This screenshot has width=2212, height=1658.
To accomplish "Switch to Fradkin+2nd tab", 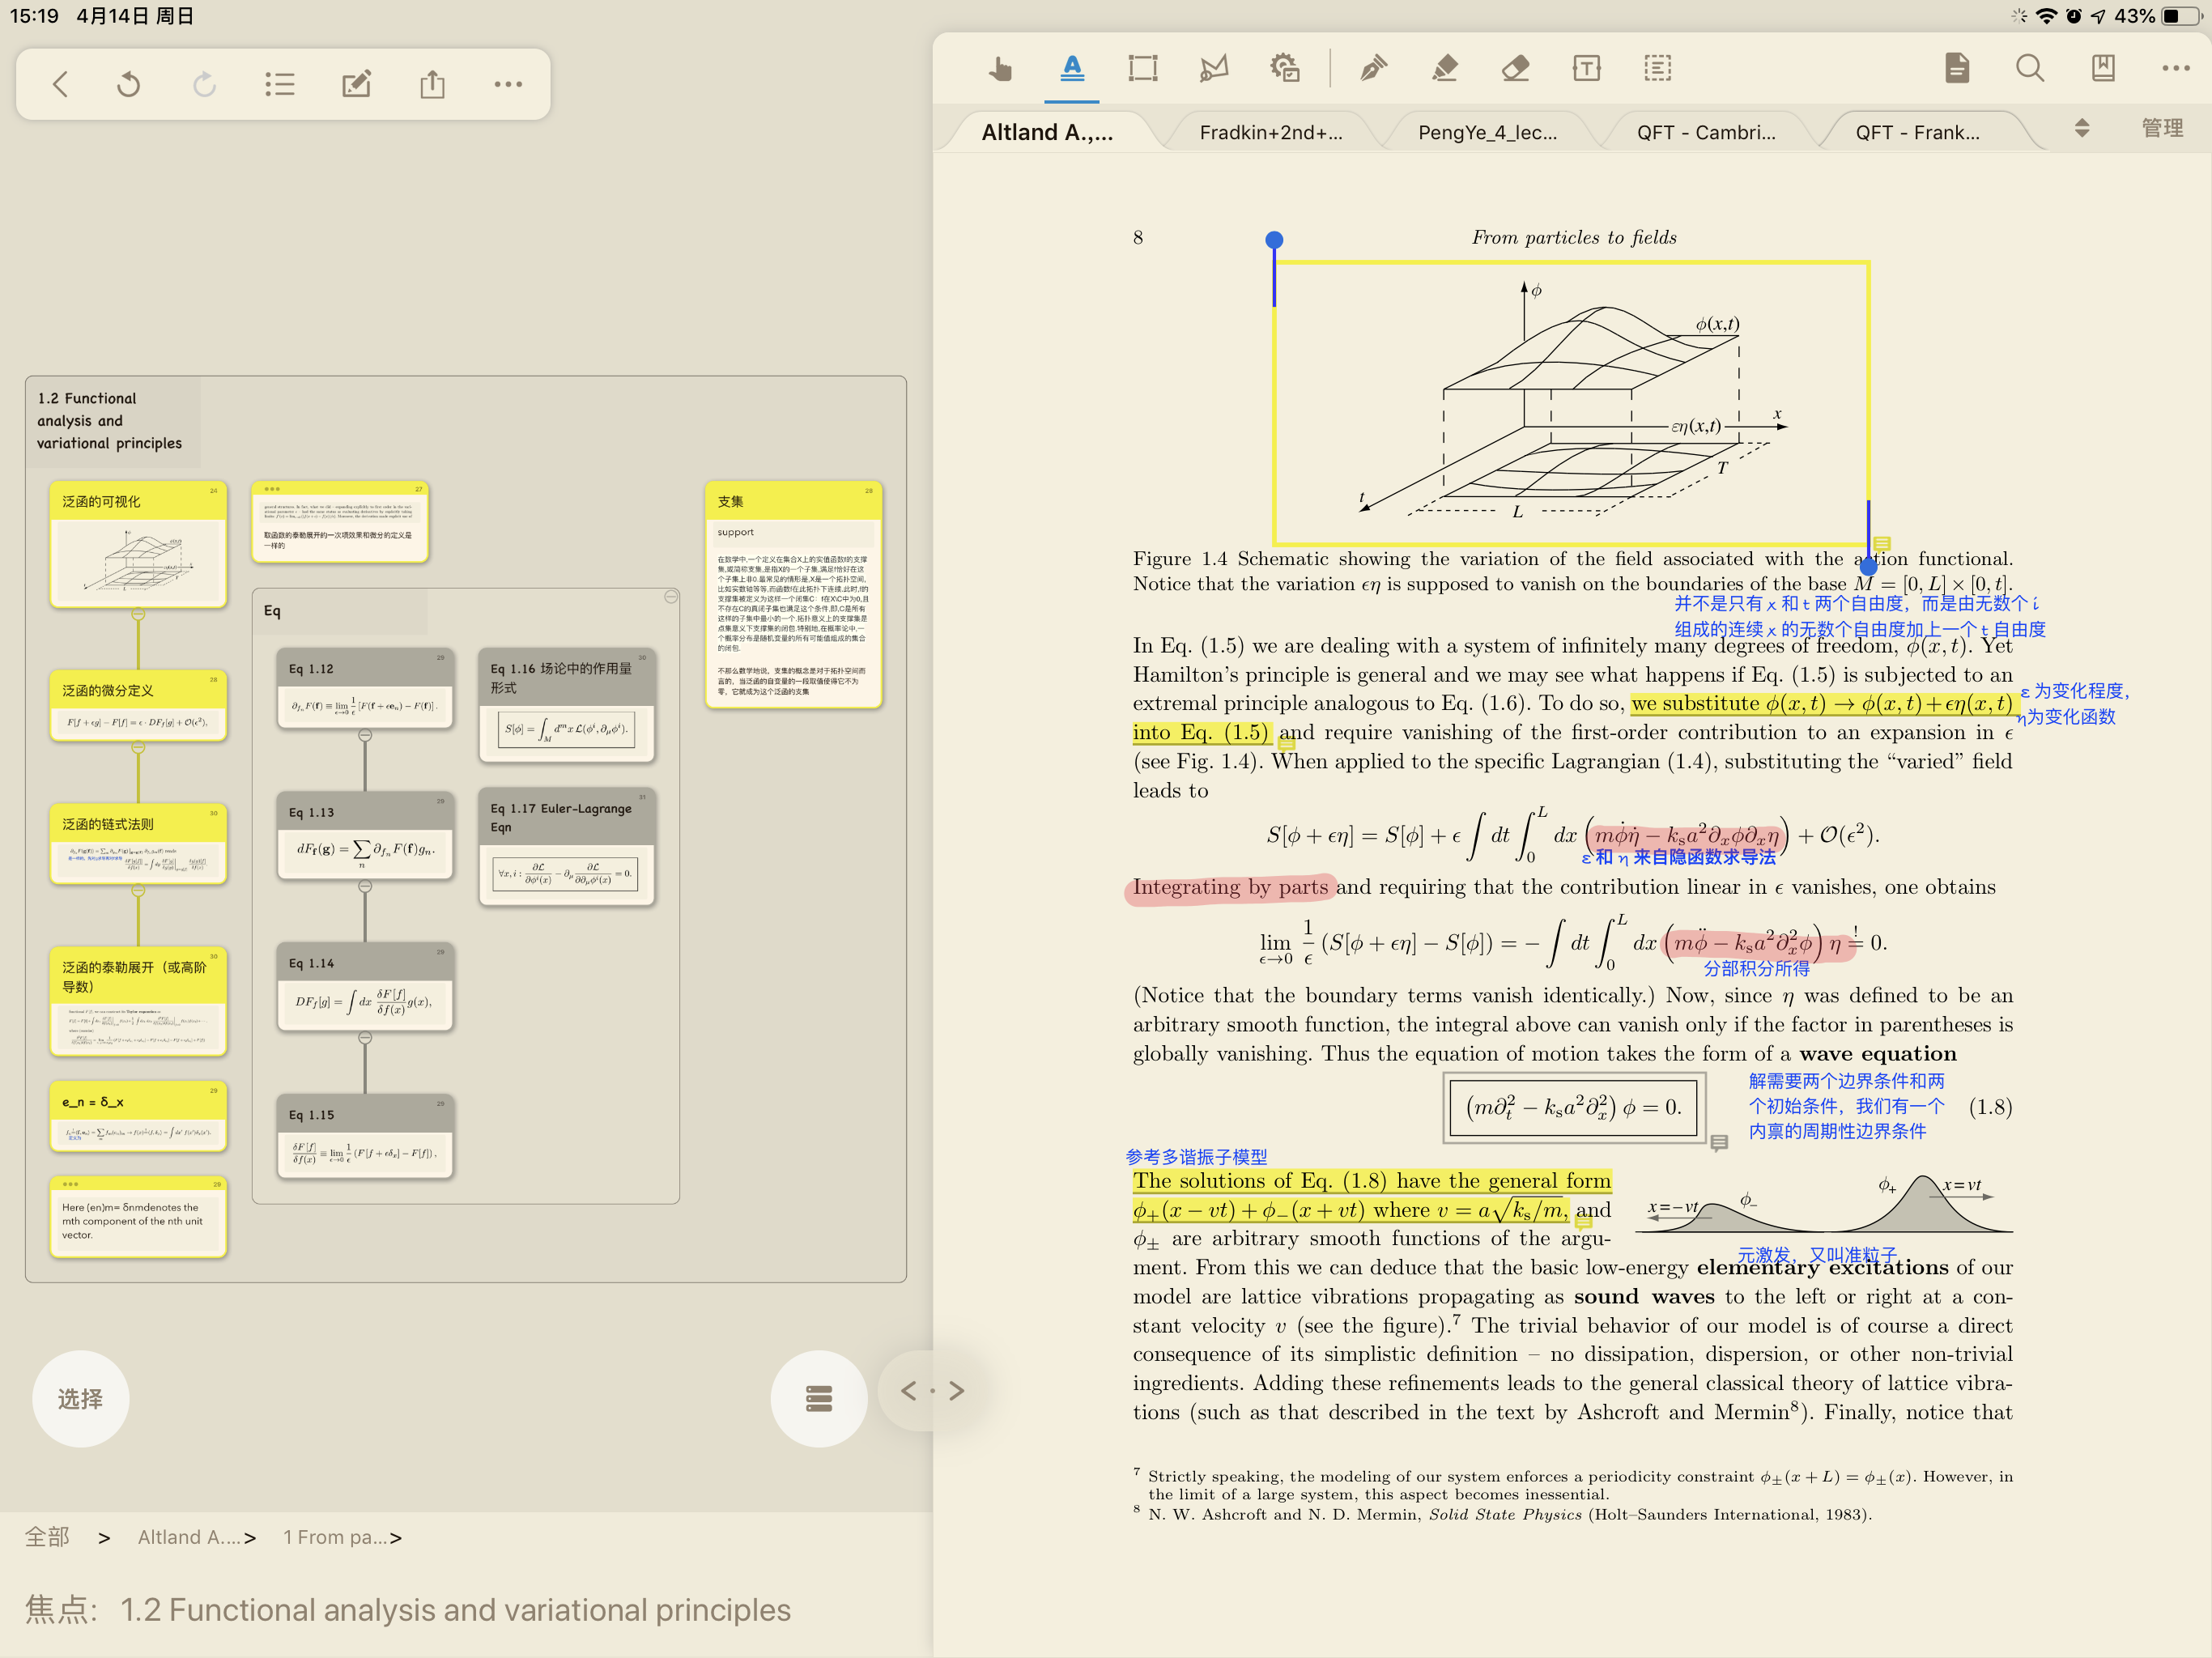I will pos(1270,133).
